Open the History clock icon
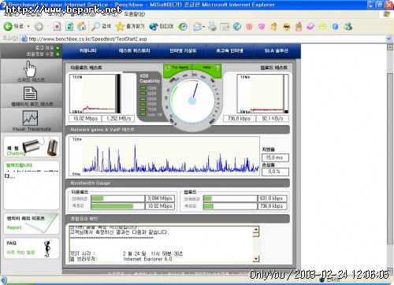 pos(183,26)
